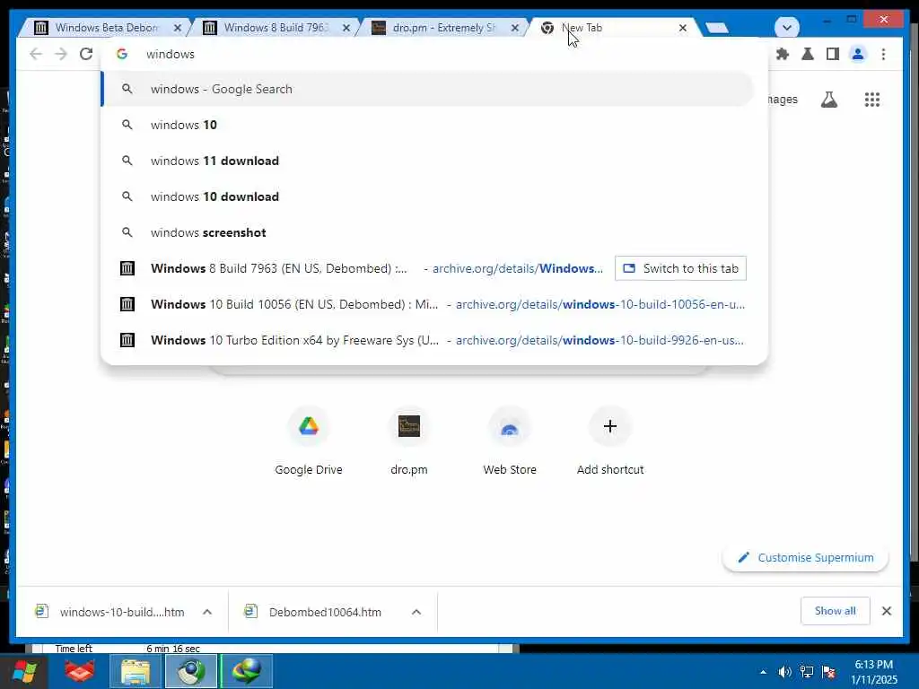Screen dimensions: 919x689
Task: Open Action Center flag tray icon
Action: (828, 672)
